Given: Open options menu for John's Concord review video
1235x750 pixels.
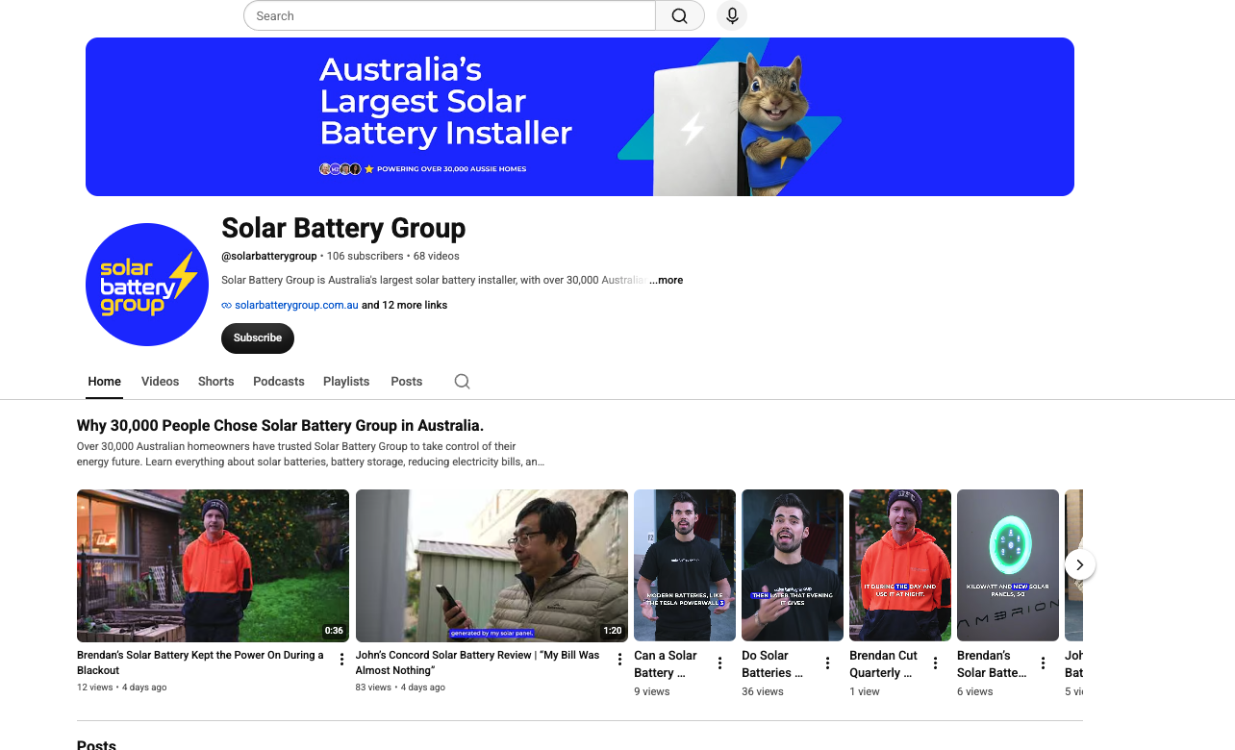Looking at the screenshot, I should tap(620, 660).
